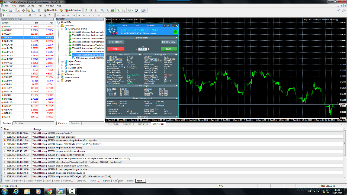Switch timeframe to MN
Image resolution: width=347 pixels, height=195 pixels.
[99, 15]
